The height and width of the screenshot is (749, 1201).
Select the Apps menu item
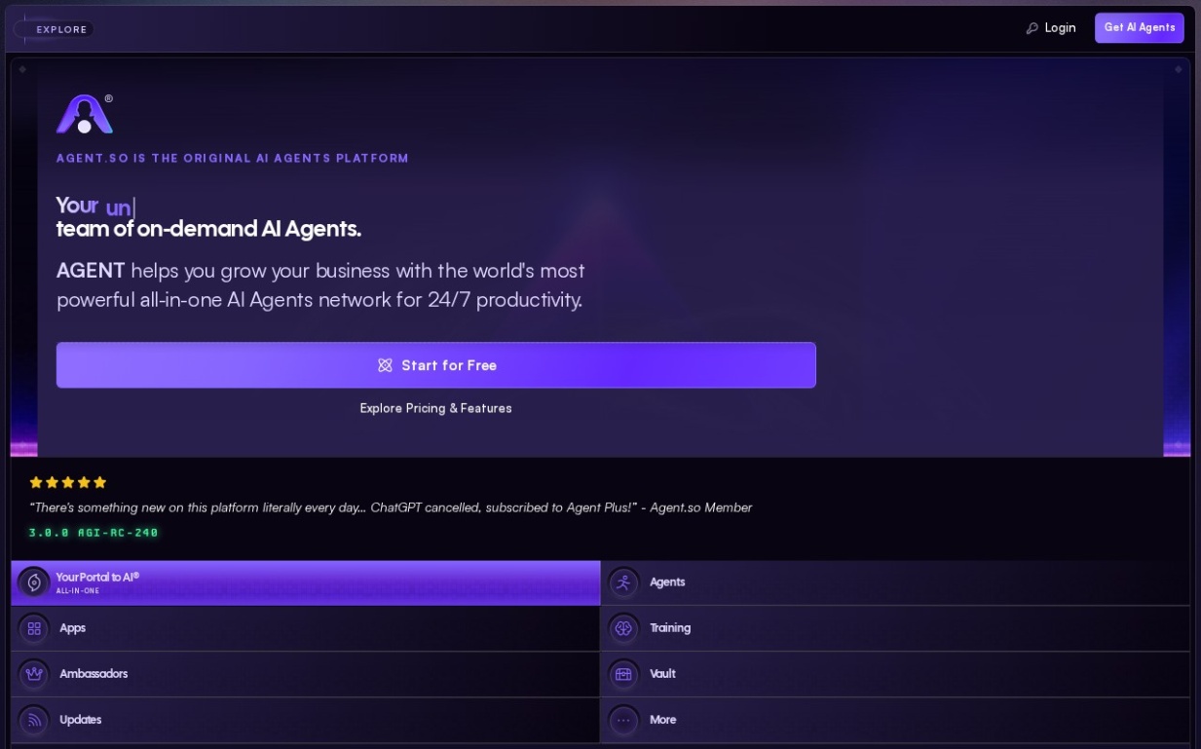pos(306,628)
